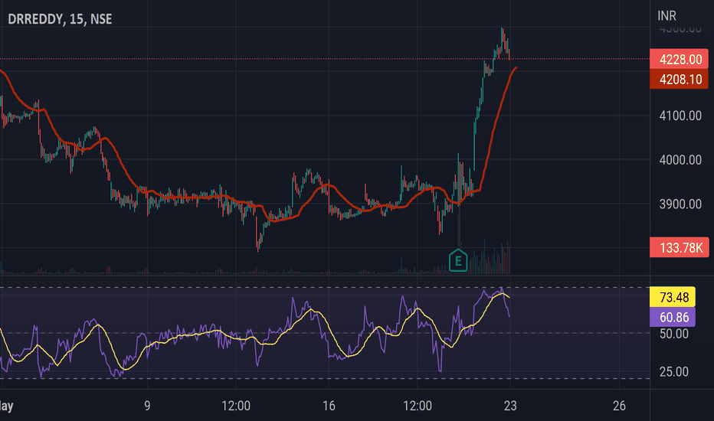Click the 4100.00 price axis label
This screenshot has height=421, width=714.
click(x=680, y=116)
